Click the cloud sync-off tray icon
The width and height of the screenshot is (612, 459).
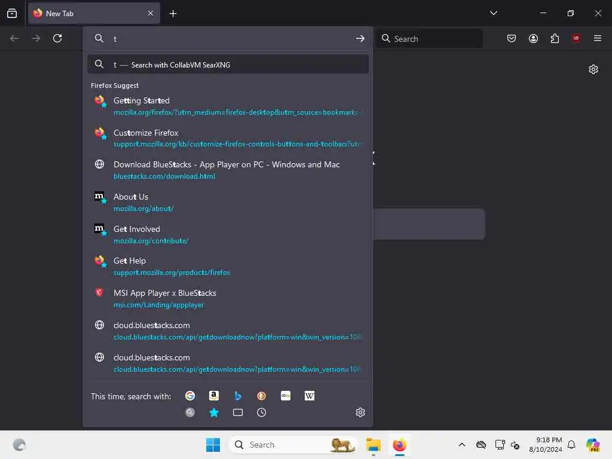pos(481,445)
